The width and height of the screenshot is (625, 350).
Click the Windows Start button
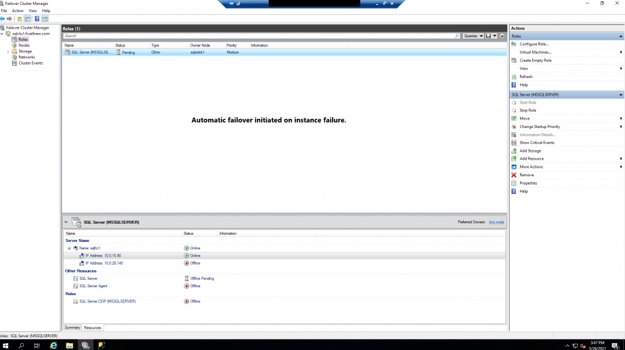click(5, 346)
